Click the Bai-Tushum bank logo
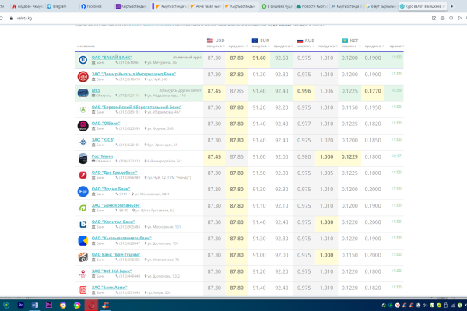 (x=83, y=257)
